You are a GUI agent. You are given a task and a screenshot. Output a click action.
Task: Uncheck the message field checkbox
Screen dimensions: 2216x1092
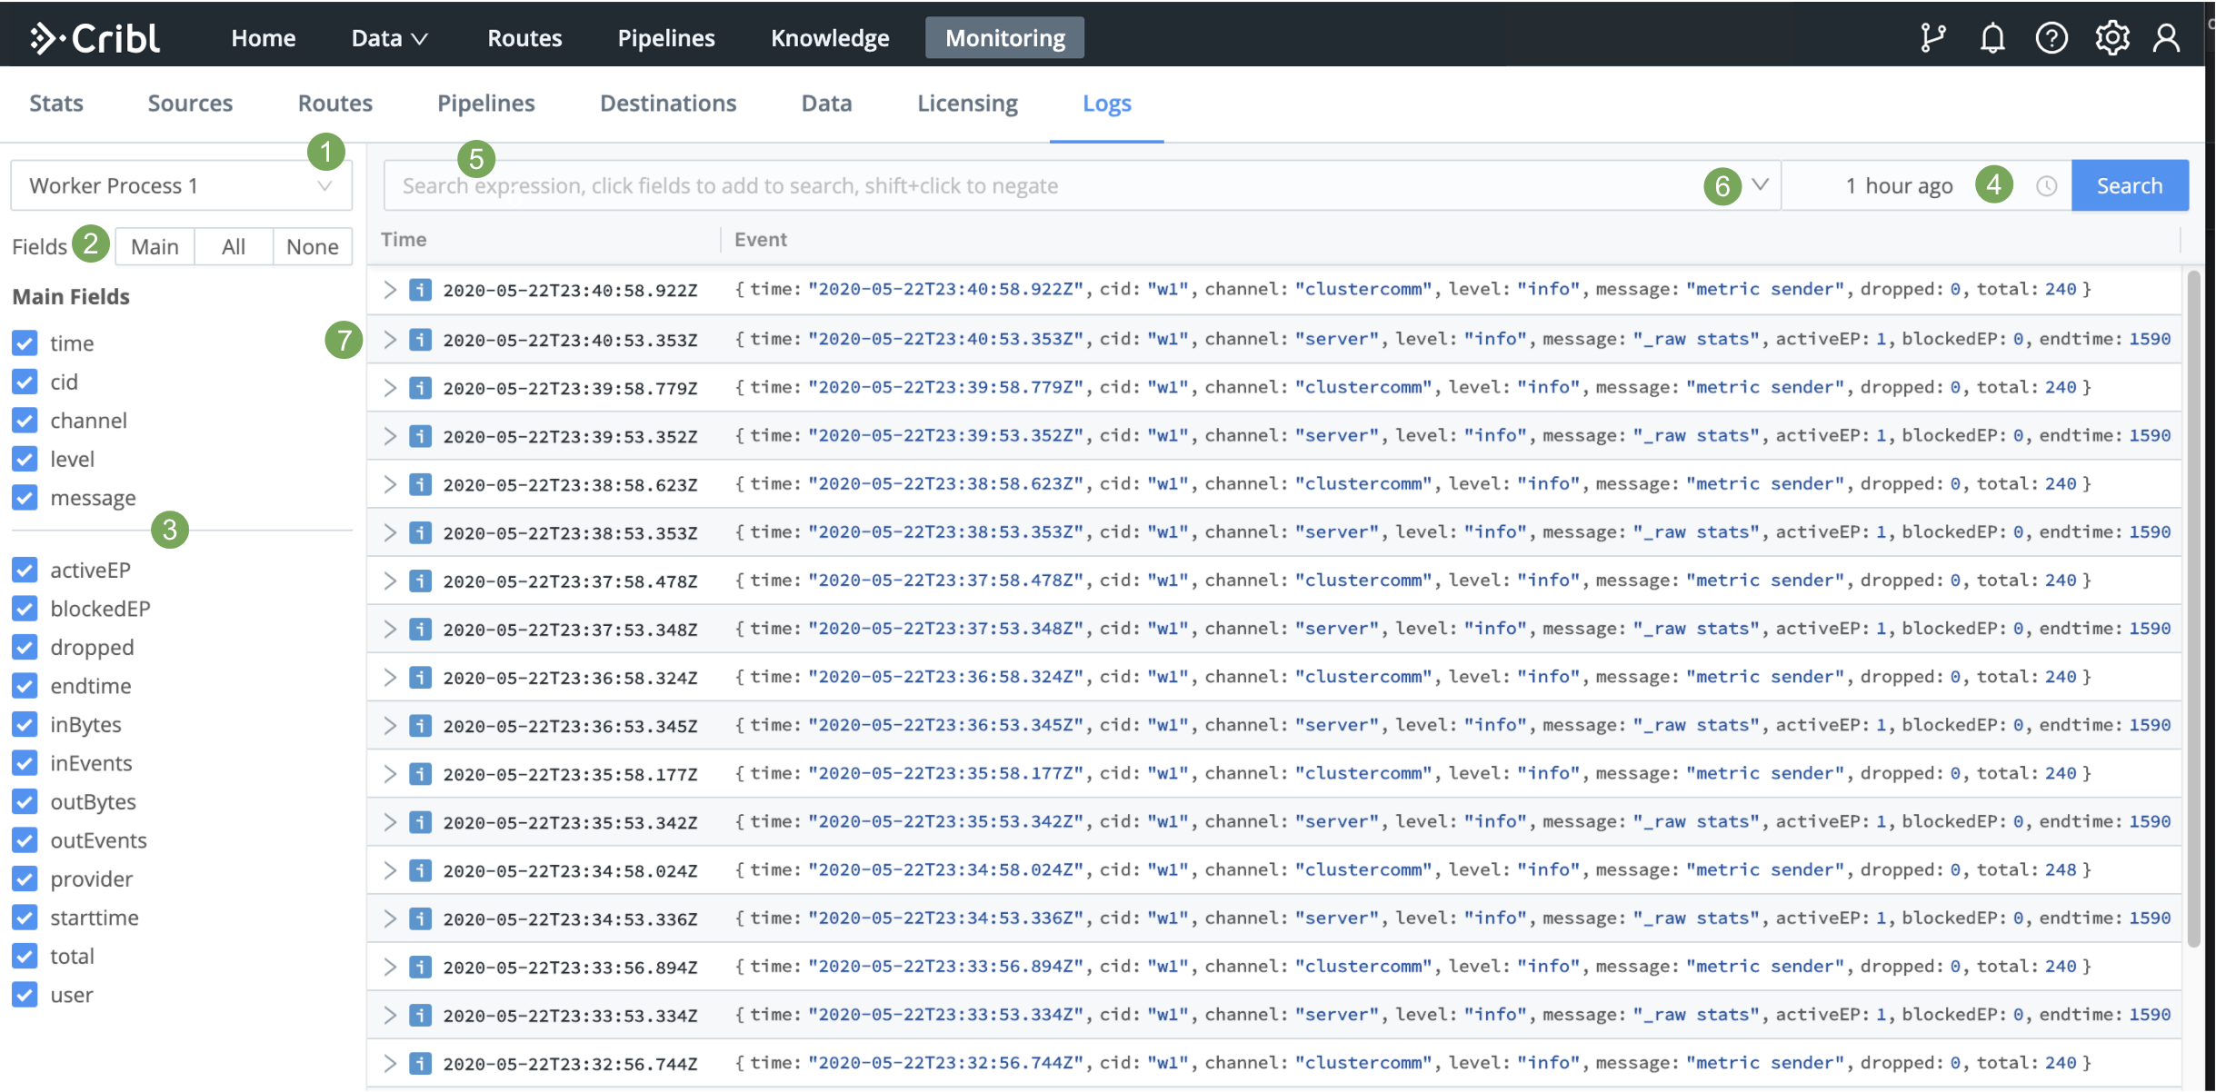pos(25,497)
